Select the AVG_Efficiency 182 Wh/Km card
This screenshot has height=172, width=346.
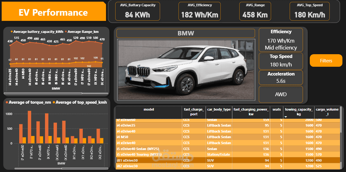200,11
